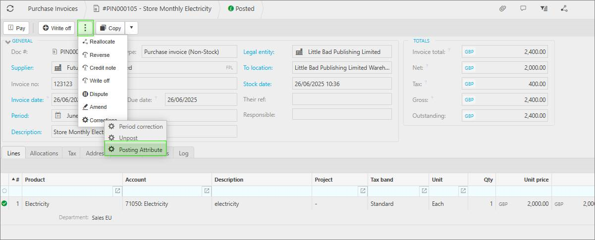Click the Standard tax band cell
The height and width of the screenshot is (240, 595).
coord(398,204)
